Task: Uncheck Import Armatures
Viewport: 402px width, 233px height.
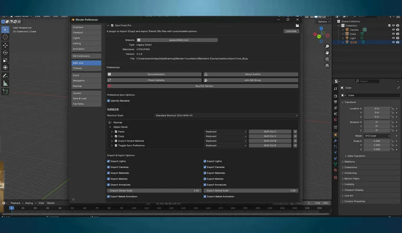Action: coord(109,185)
